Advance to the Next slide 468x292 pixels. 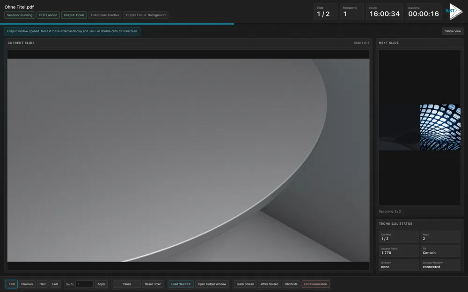point(42,284)
